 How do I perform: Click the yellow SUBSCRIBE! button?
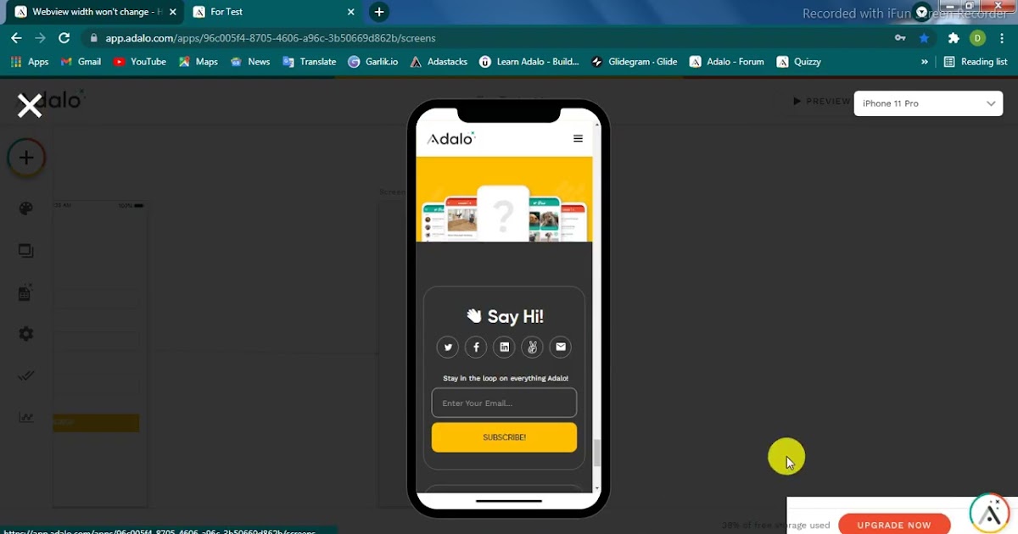point(504,437)
